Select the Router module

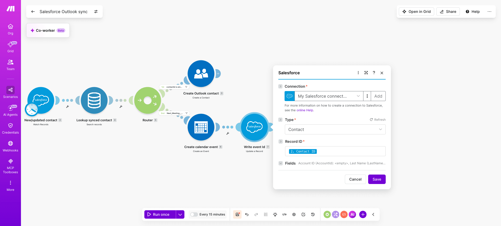coord(148,100)
